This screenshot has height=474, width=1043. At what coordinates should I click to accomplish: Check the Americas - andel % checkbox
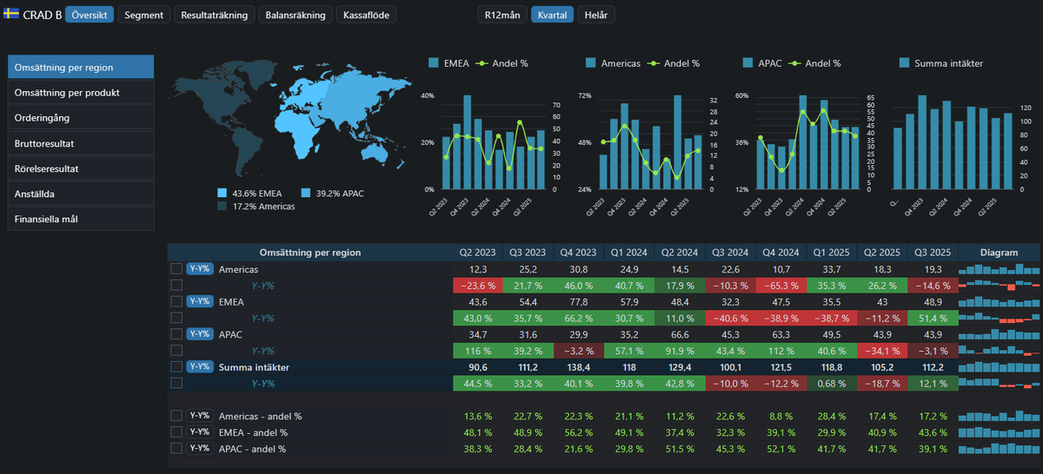click(x=176, y=416)
